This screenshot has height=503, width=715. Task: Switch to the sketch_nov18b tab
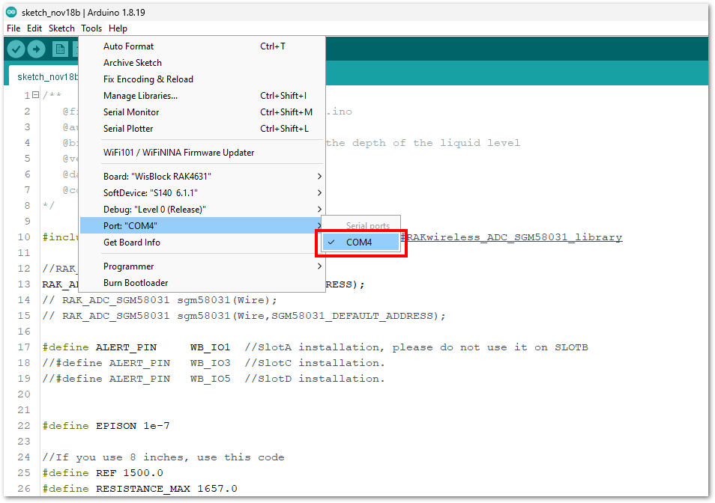[x=44, y=76]
